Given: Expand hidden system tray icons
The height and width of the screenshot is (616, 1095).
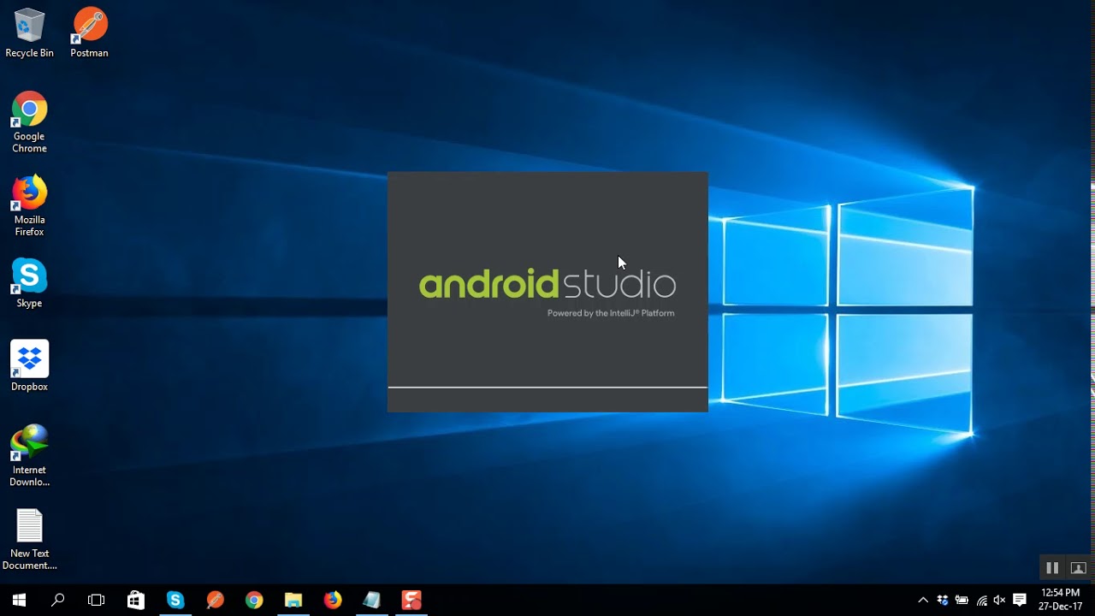Looking at the screenshot, I should coord(923,600).
